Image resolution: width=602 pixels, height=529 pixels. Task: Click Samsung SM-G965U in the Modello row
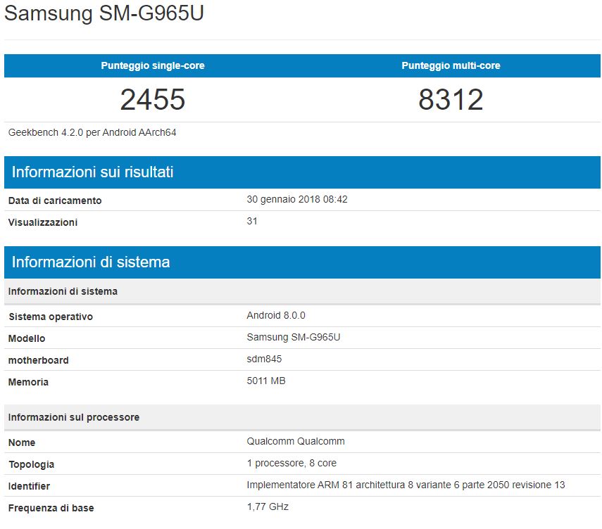294,337
